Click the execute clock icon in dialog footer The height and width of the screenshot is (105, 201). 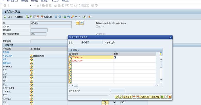click(120, 97)
